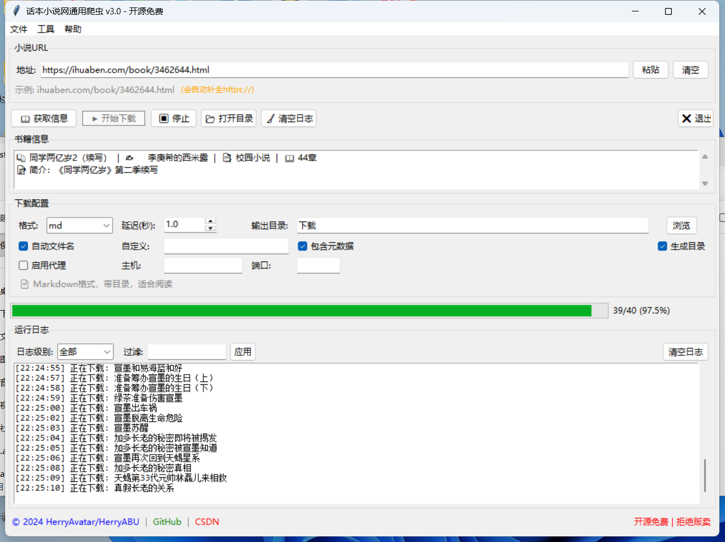
Task: Click the novel URL address field
Action: [334, 70]
